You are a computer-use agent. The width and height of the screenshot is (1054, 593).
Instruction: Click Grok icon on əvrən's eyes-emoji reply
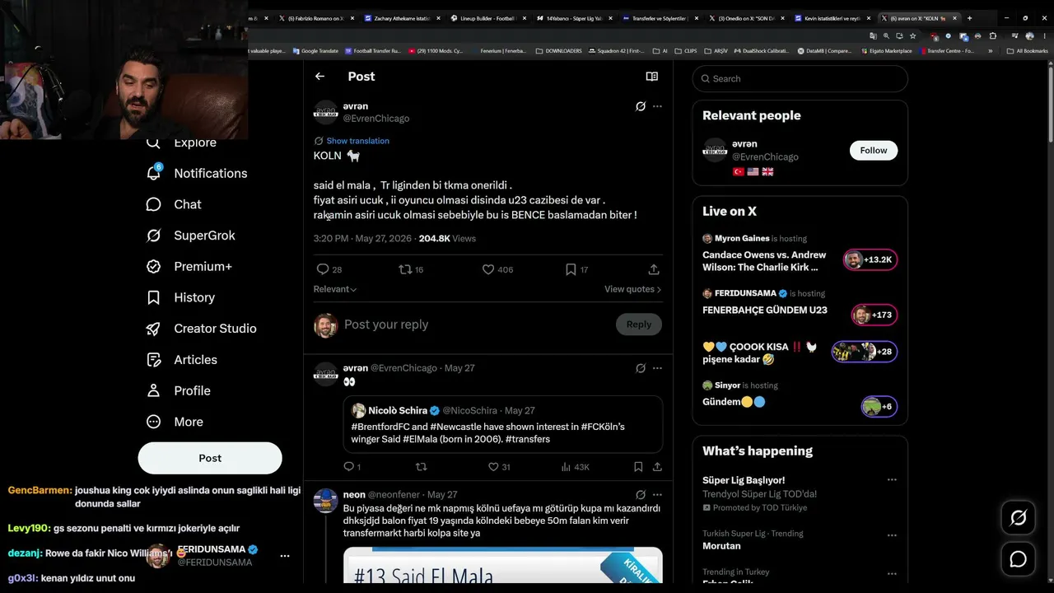(x=641, y=368)
